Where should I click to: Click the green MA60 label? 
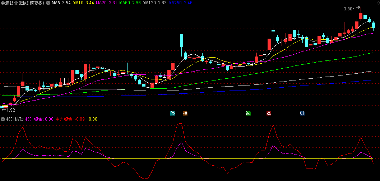(x=130, y=3)
